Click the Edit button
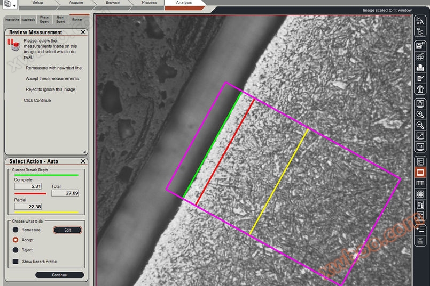The height and width of the screenshot is (286, 430). point(67,230)
